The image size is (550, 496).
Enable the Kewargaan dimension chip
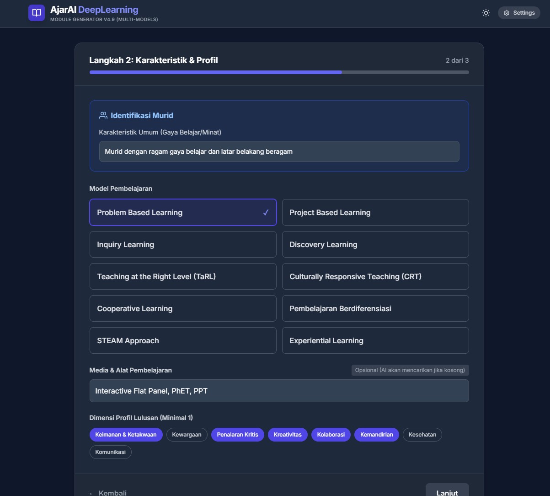click(187, 435)
